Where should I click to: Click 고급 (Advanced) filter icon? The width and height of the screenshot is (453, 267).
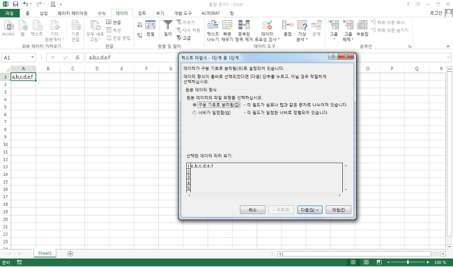(x=183, y=38)
